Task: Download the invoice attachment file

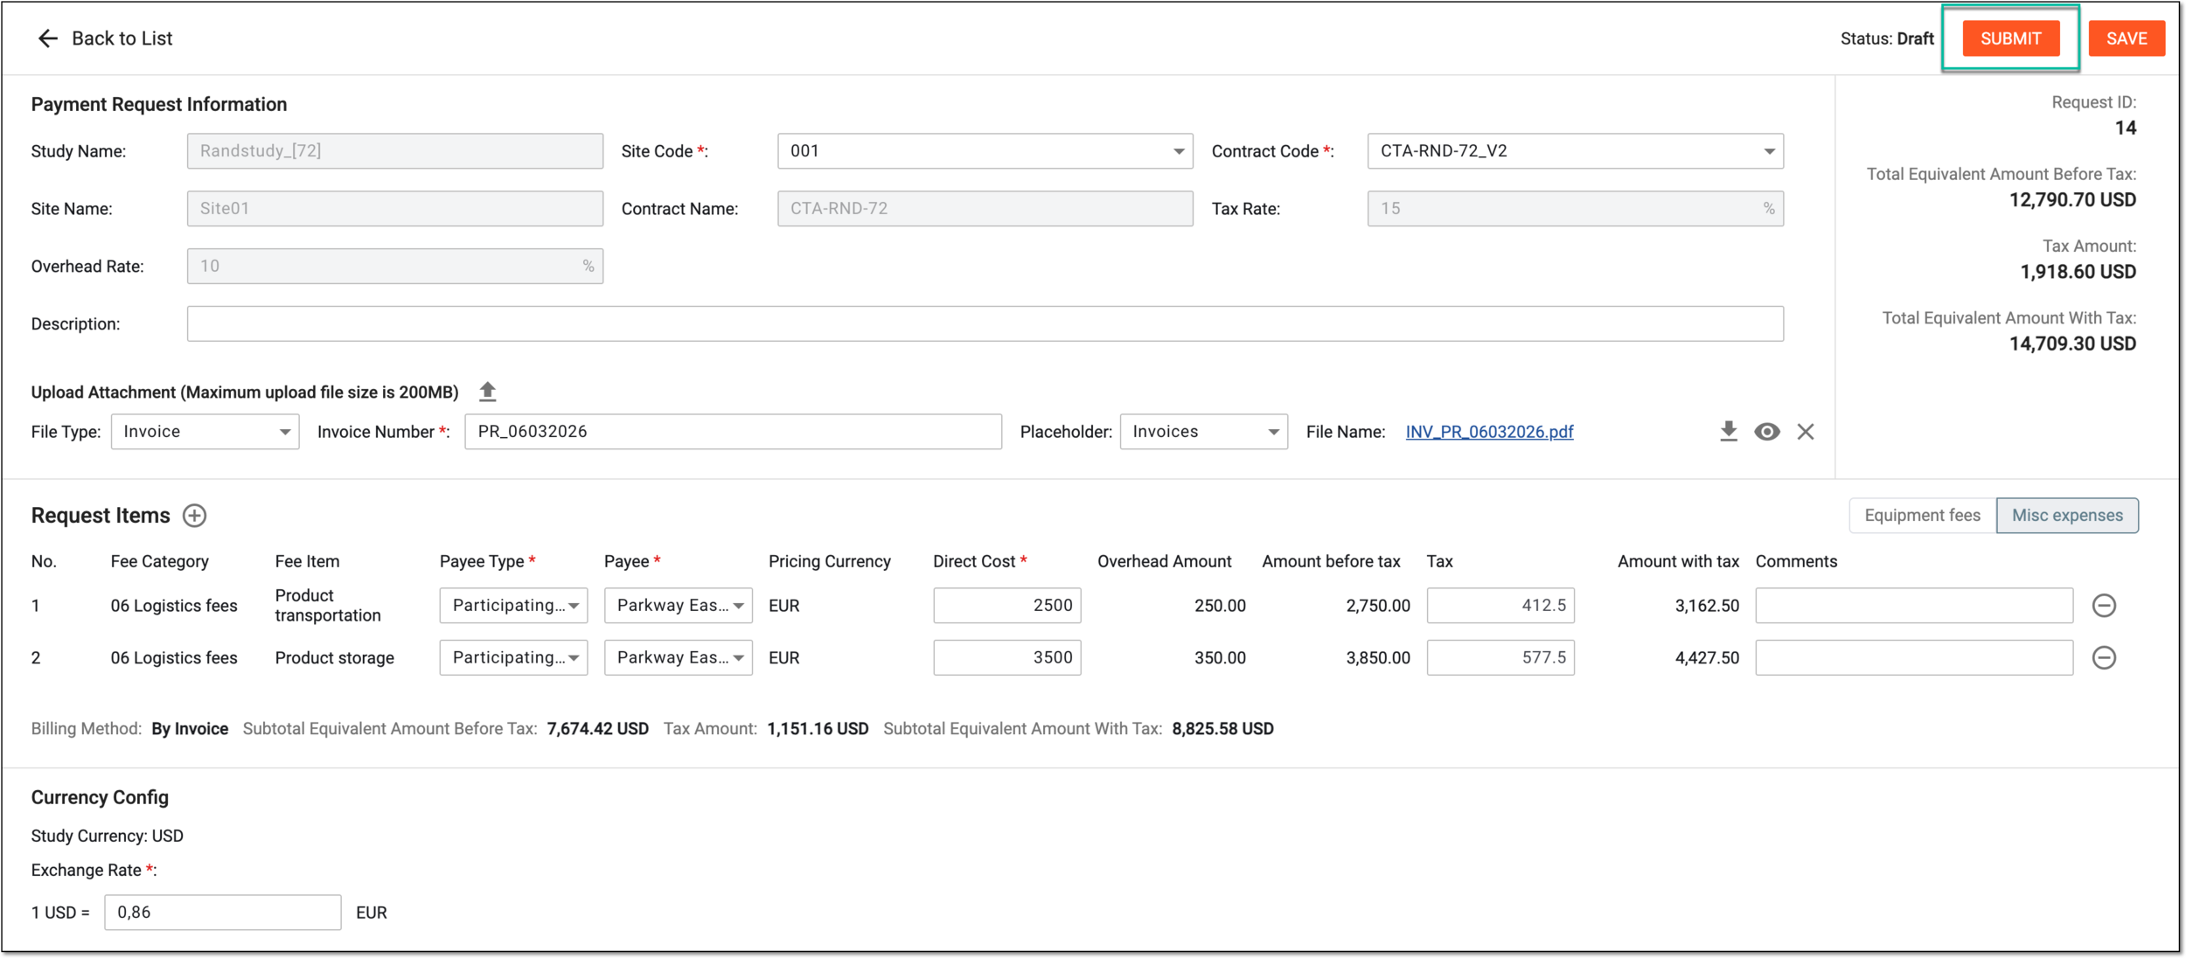Action: [1729, 432]
